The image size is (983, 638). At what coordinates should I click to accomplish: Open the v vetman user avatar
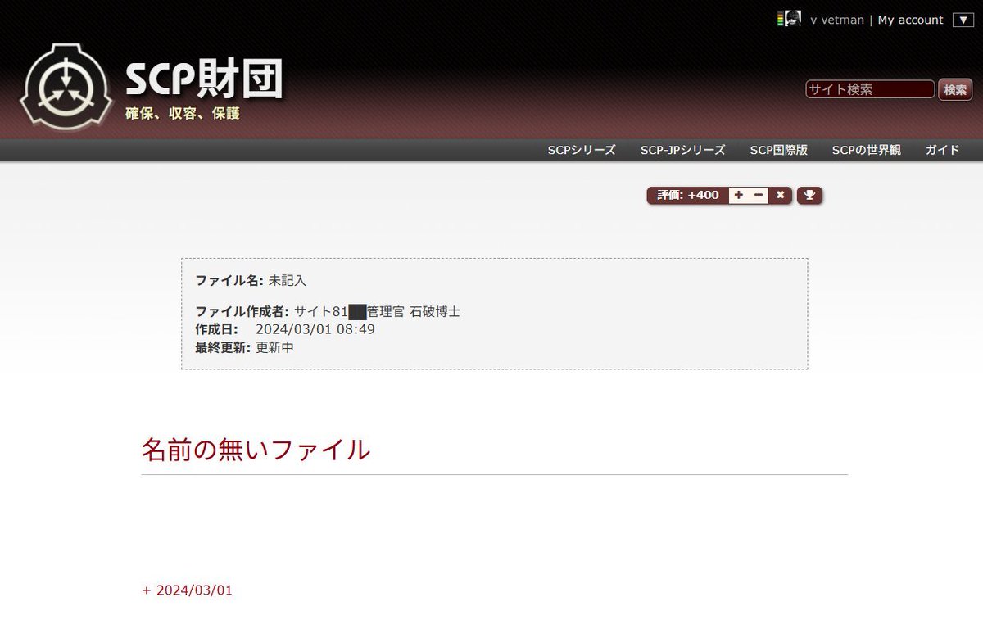pos(793,20)
